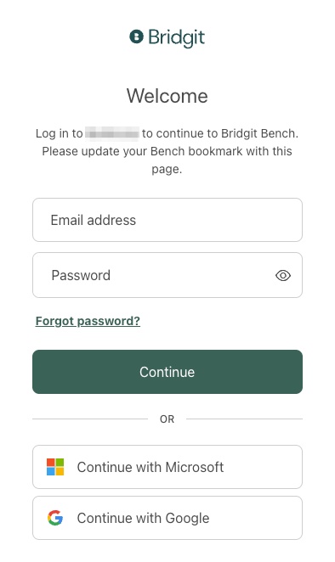Click the 'Please update your Bench bookmark' line
This screenshot has width=335, height=562.
pos(167,151)
